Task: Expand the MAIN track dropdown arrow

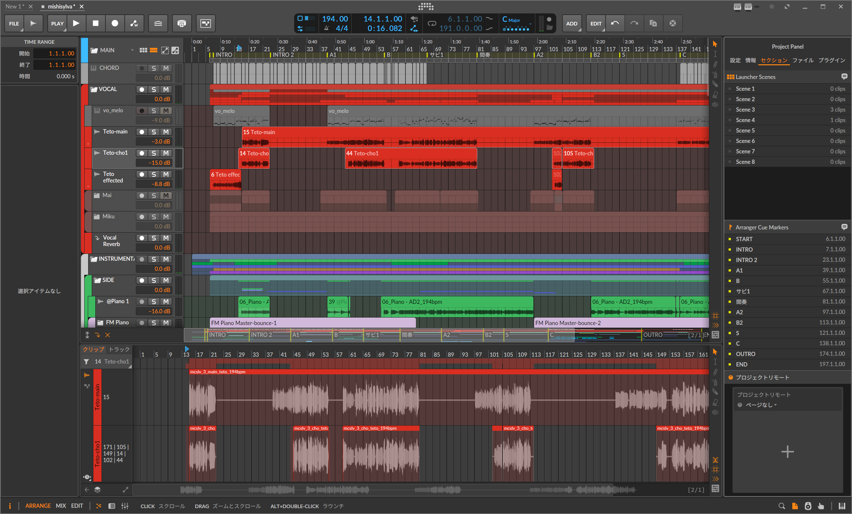Action: coord(132,50)
